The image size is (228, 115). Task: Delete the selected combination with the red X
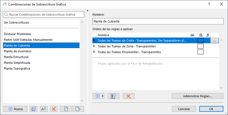(x=54, y=109)
